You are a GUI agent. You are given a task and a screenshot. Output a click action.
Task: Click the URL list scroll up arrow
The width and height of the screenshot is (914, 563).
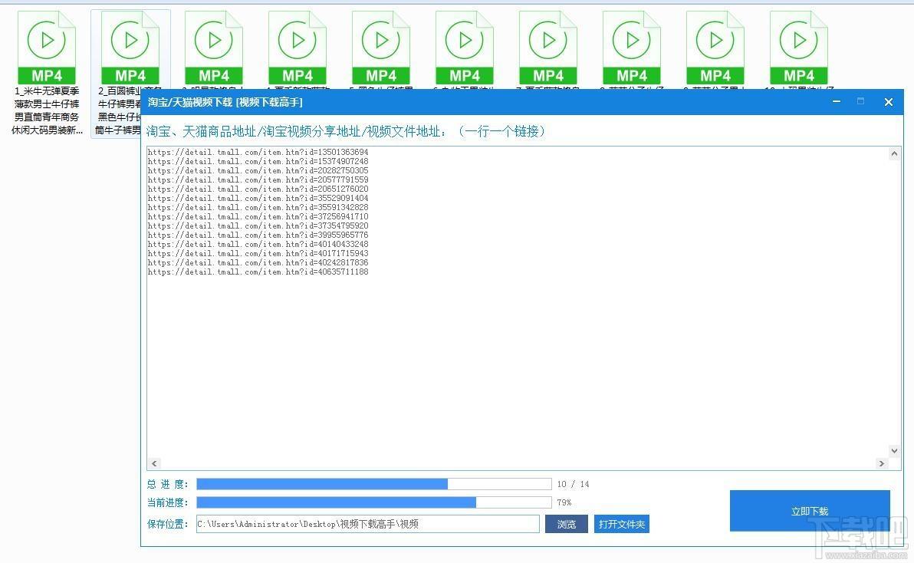[x=894, y=154]
